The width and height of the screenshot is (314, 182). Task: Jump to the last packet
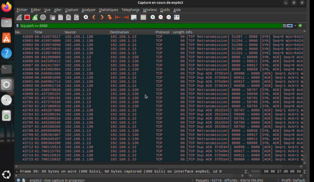[126, 17]
